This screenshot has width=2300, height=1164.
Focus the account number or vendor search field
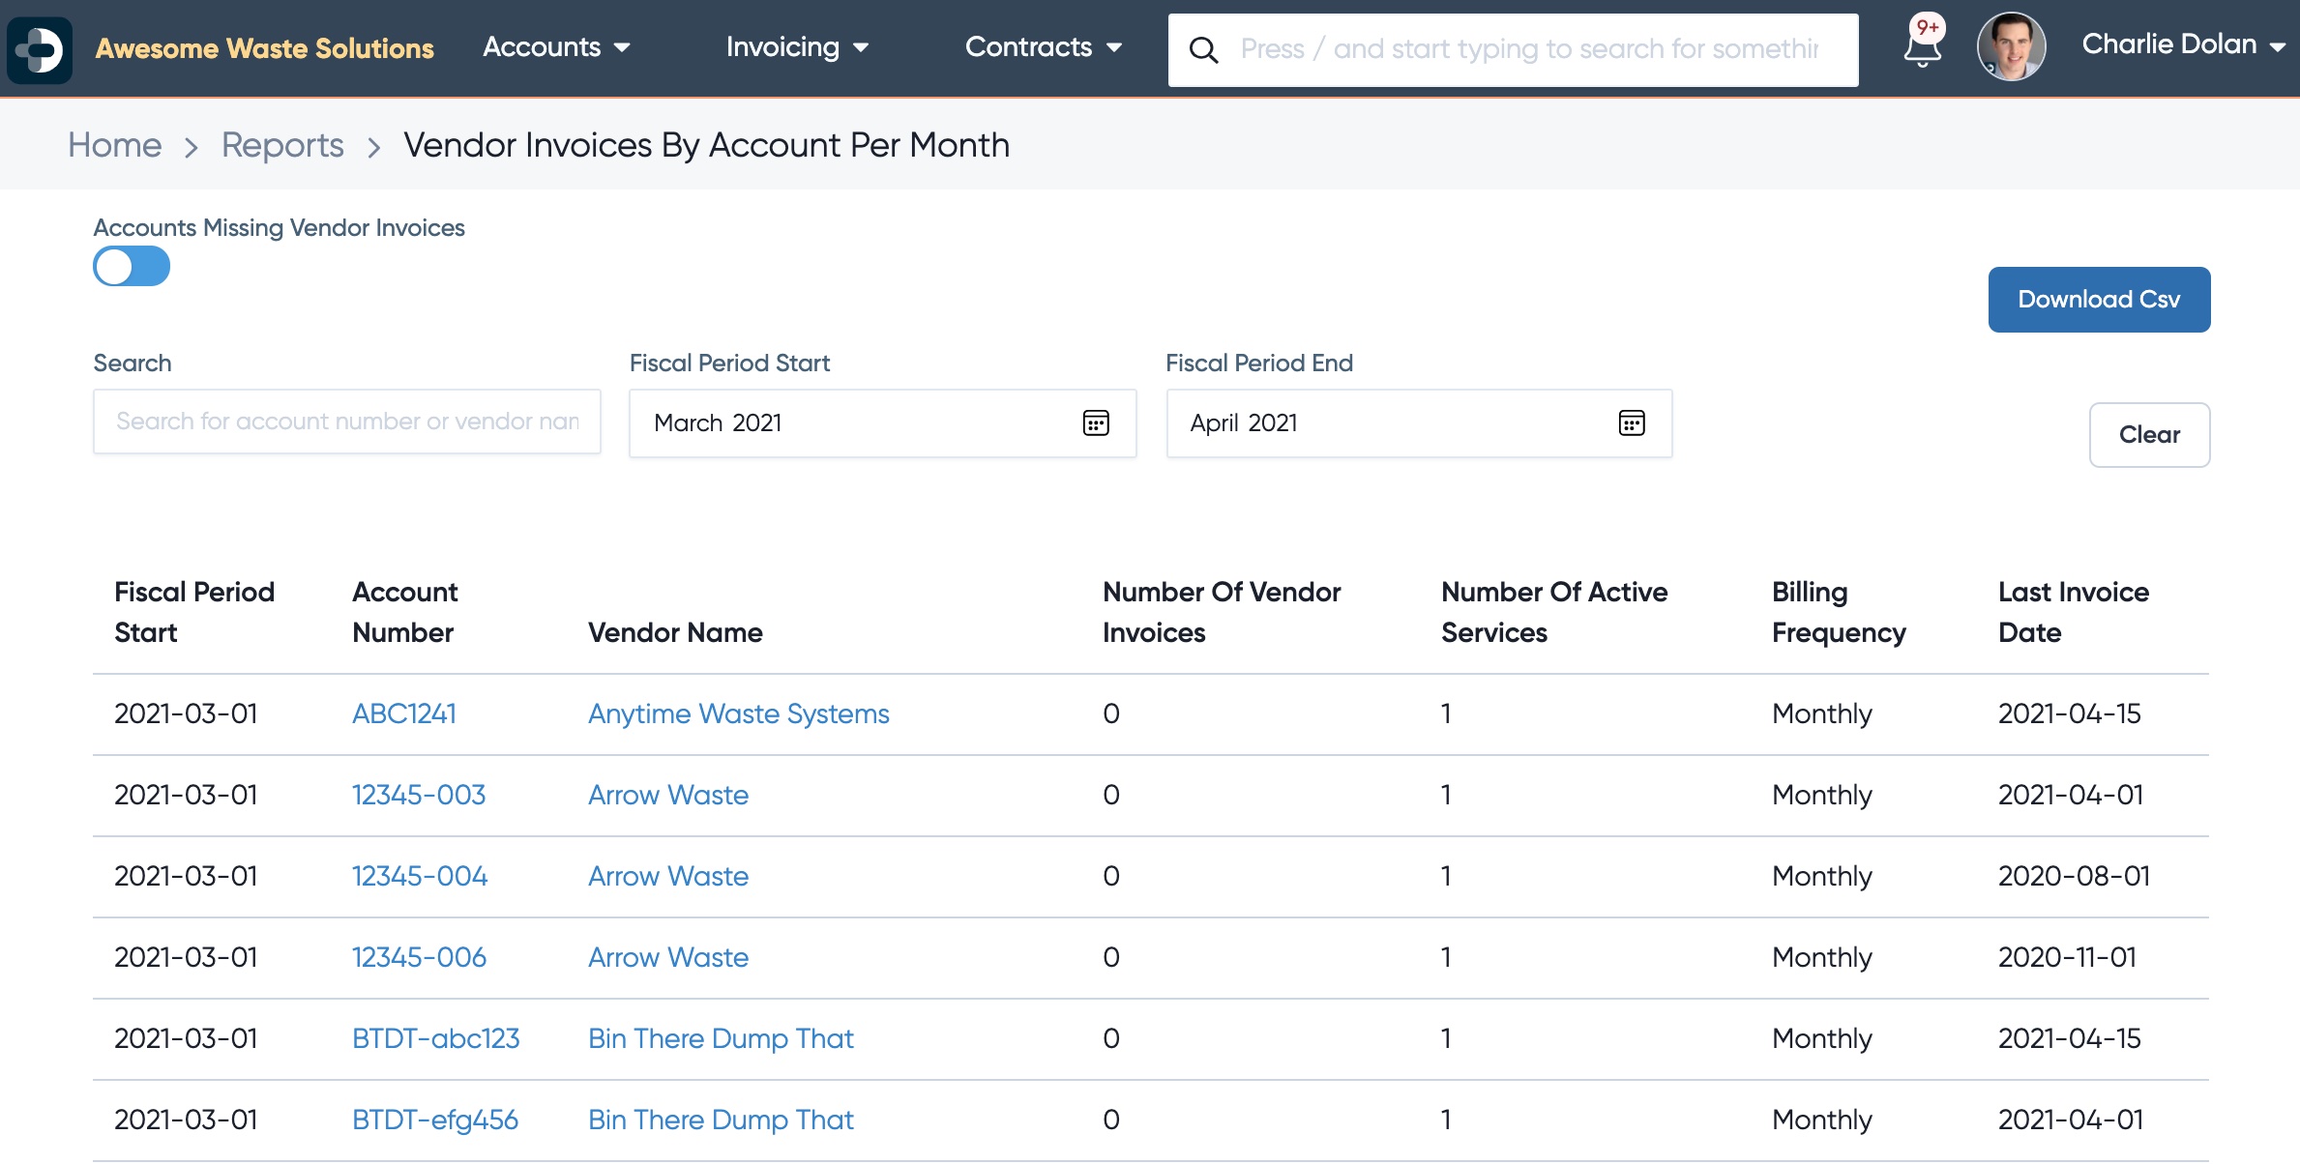tap(347, 422)
